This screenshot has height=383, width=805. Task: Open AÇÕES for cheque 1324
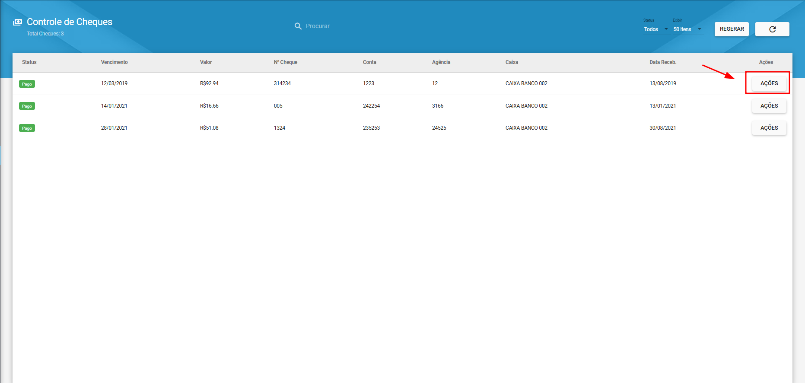tap(769, 128)
